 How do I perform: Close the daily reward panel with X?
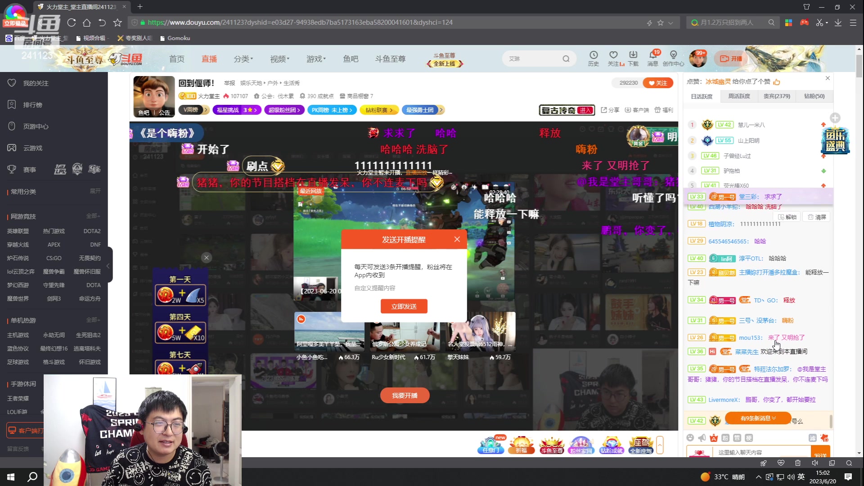207,258
